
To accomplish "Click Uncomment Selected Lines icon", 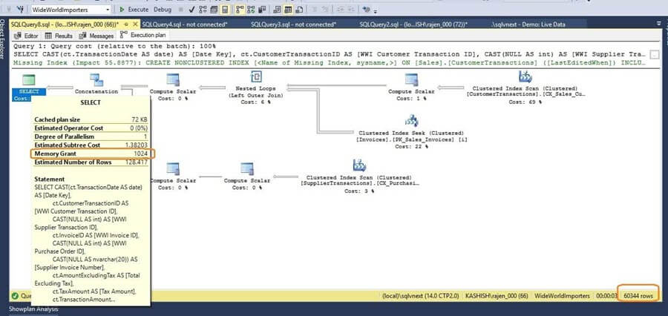I will point(325,10).
